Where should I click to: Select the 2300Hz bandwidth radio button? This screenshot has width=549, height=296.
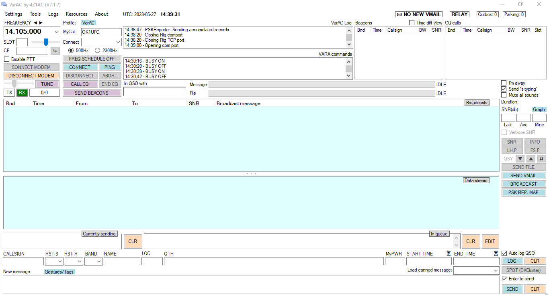98,51
